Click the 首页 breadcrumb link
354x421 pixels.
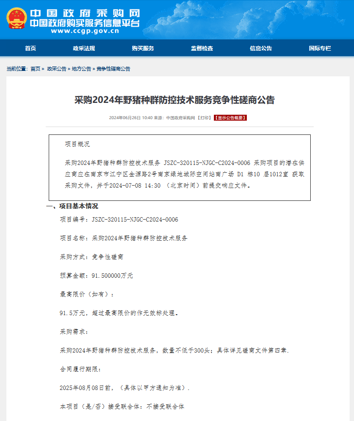[35, 69]
